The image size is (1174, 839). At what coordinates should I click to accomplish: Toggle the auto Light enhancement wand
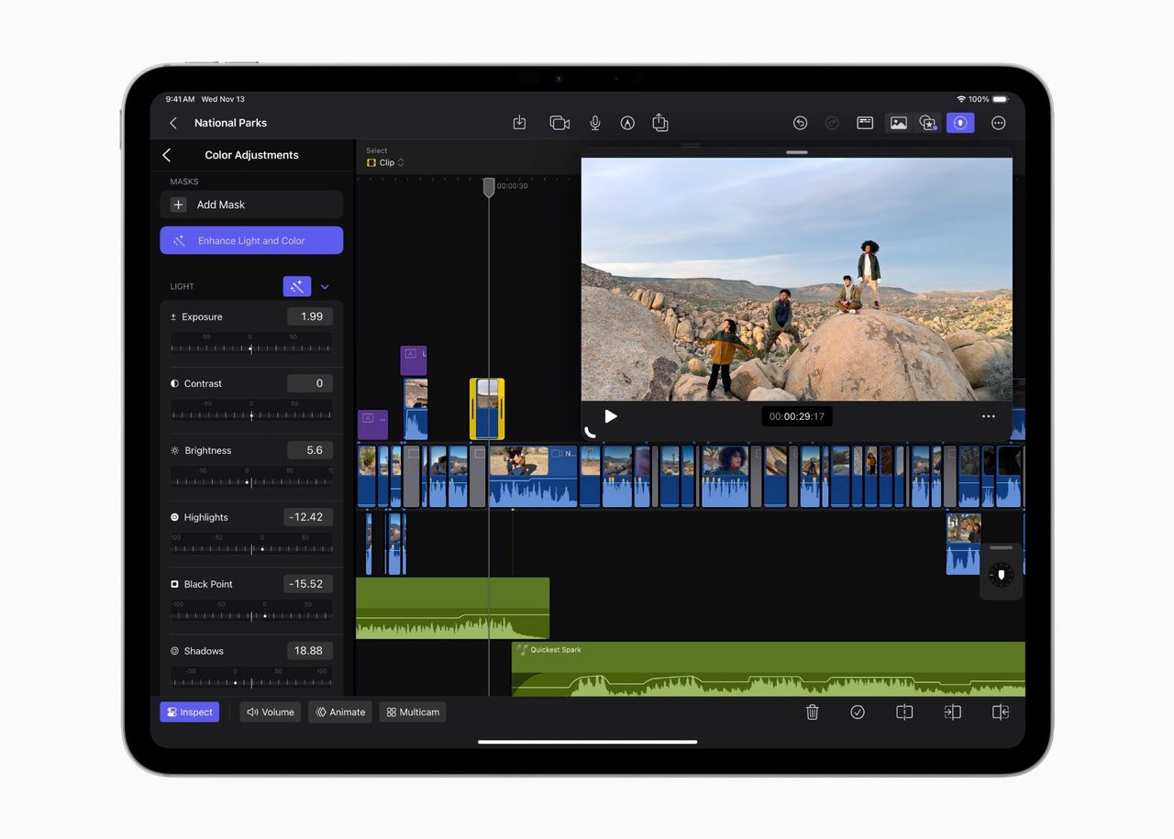click(x=297, y=287)
